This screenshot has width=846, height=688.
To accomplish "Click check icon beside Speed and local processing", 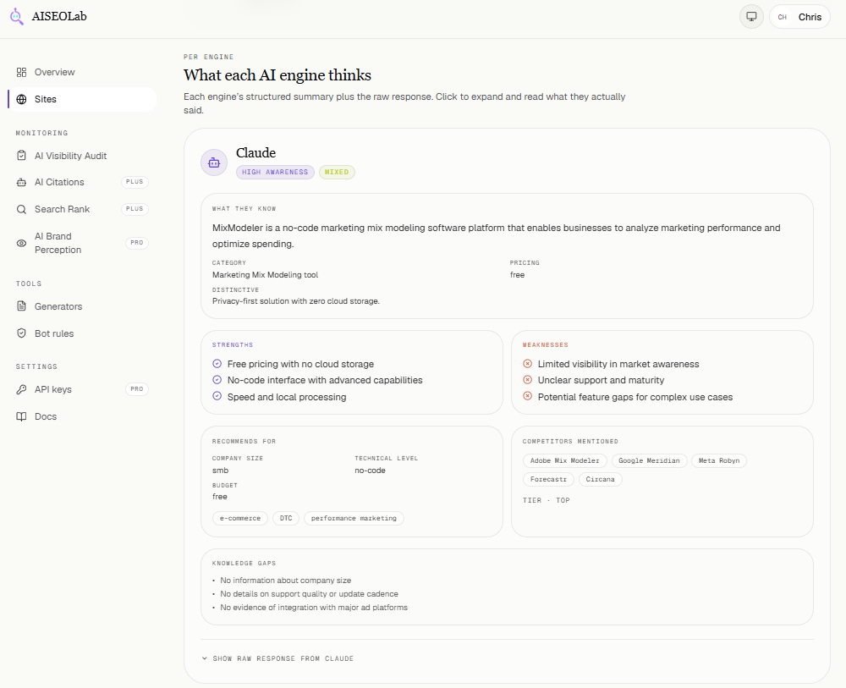I will point(217,396).
